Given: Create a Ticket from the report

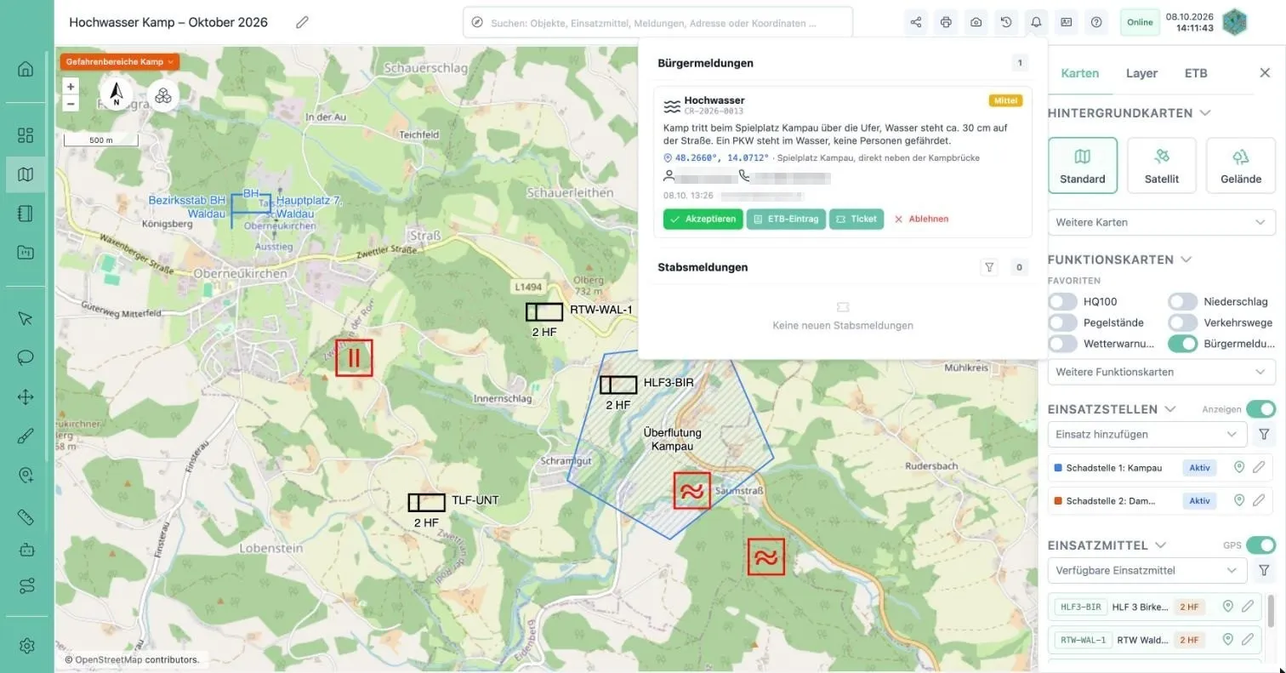Looking at the screenshot, I should (856, 219).
